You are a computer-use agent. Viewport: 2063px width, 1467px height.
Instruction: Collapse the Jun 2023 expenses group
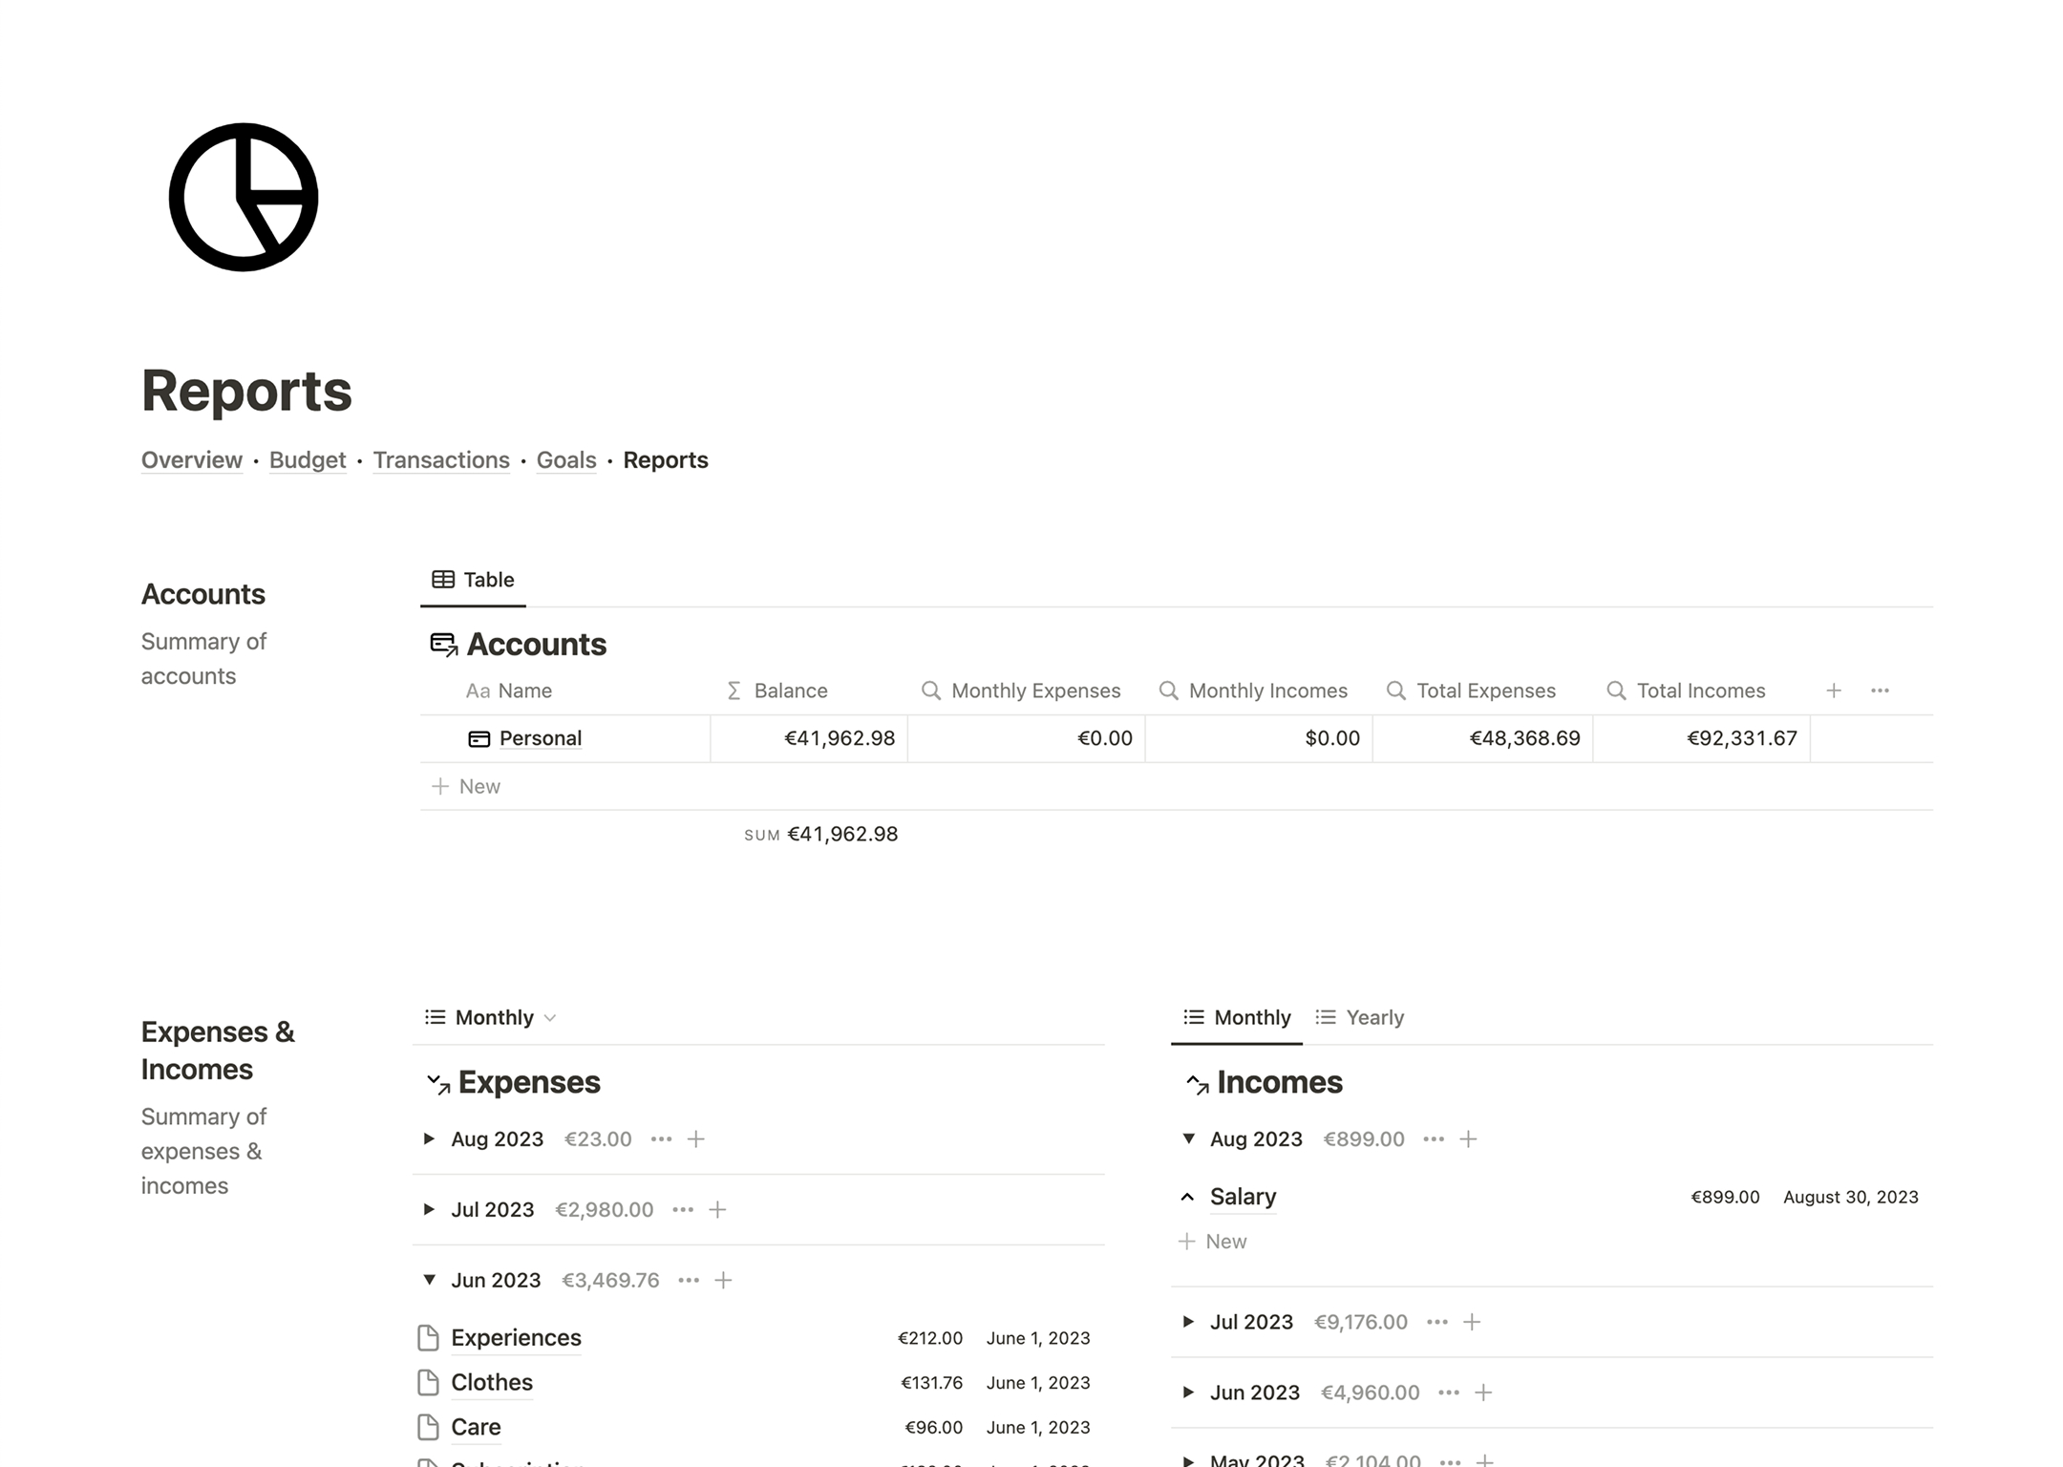tap(429, 1280)
